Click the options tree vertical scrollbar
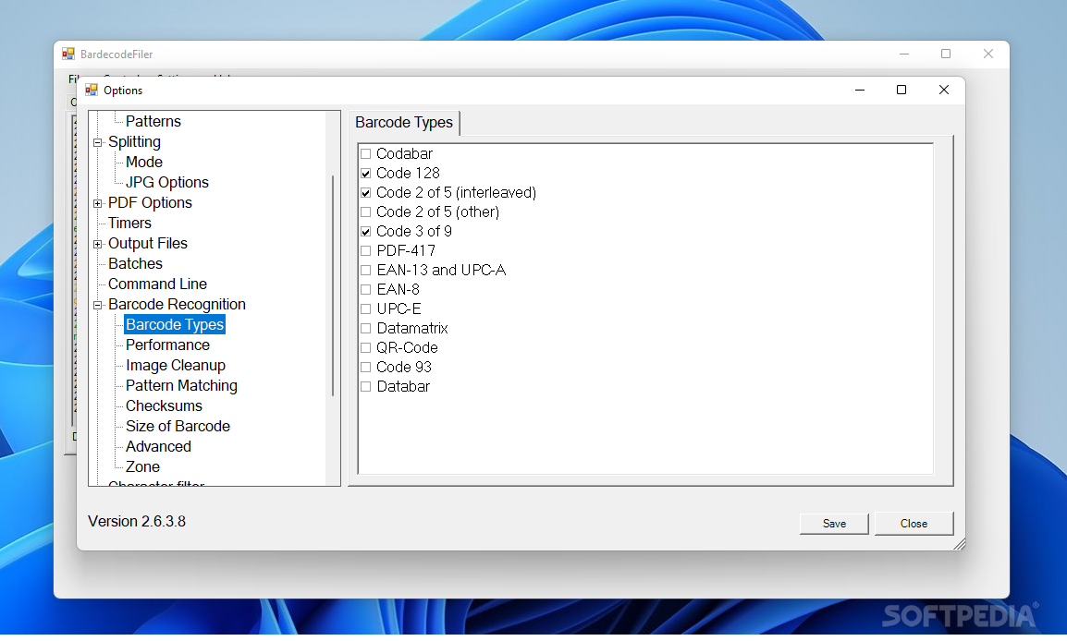The image size is (1067, 641). (x=333, y=285)
